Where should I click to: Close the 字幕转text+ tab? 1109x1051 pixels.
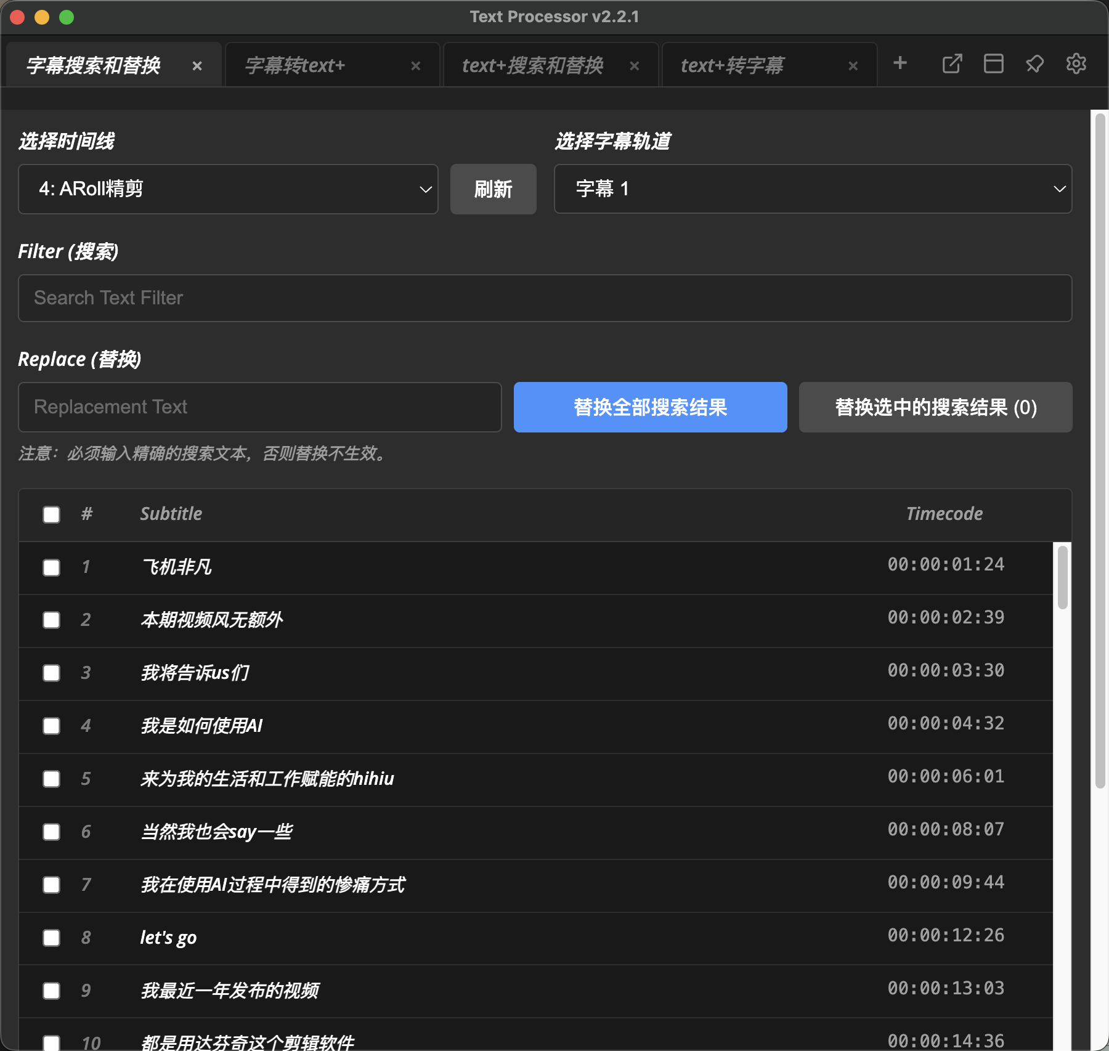point(416,66)
